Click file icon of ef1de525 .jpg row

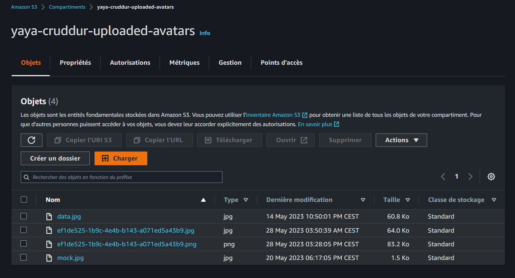[x=49, y=230]
